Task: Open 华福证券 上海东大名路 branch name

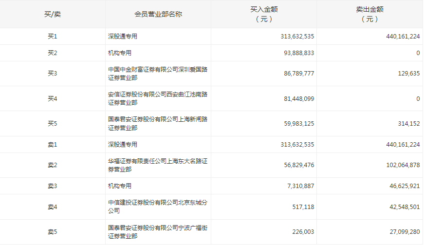Action: [x=158, y=165]
